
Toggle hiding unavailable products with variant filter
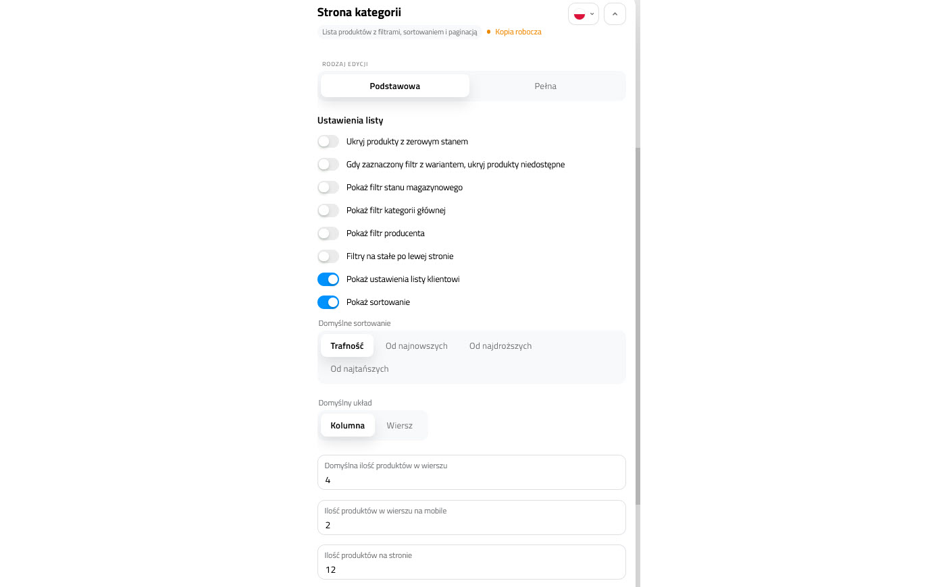click(328, 164)
